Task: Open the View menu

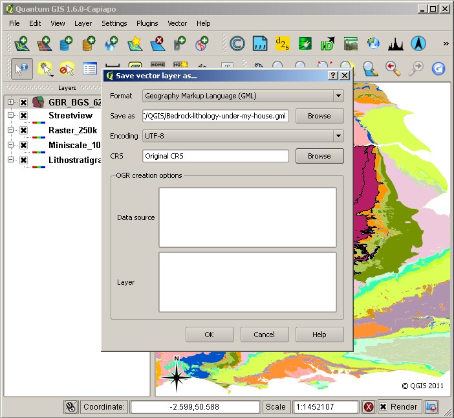Action: 58,23
